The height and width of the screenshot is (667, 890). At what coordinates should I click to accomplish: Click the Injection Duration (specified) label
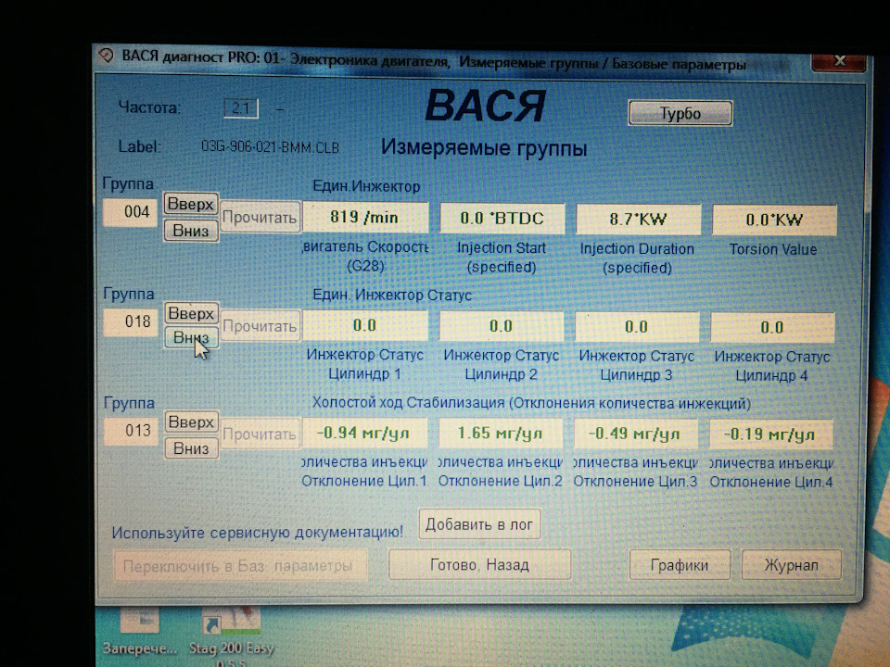pyautogui.click(x=637, y=258)
